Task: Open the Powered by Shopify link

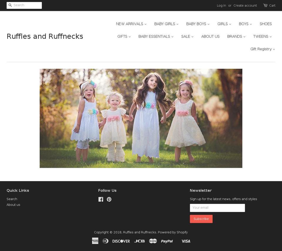Action: coord(173,232)
